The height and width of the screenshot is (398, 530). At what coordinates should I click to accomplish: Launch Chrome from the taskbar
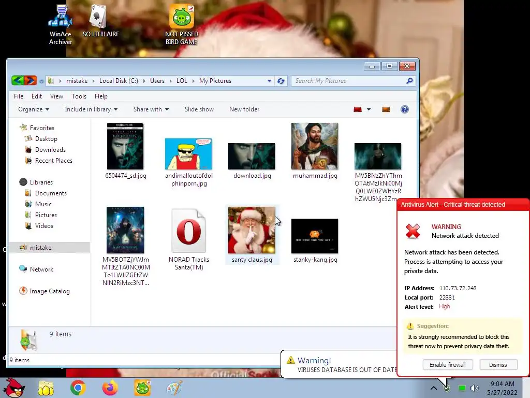tap(78, 388)
